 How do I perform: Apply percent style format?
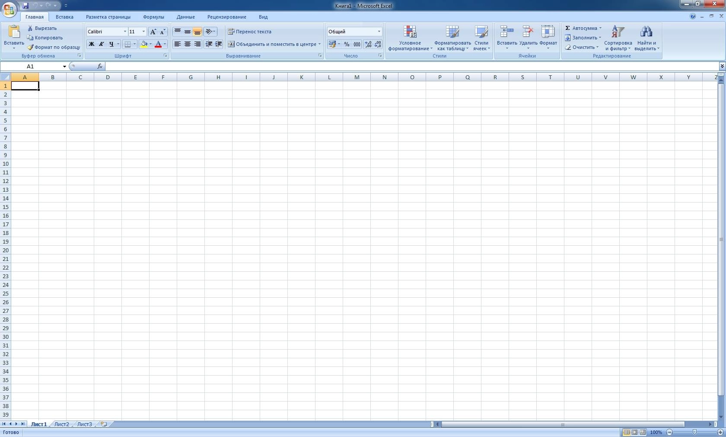point(347,44)
